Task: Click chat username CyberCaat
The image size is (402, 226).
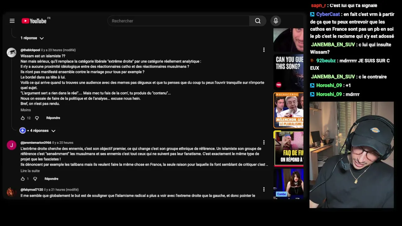Action: 328,14
